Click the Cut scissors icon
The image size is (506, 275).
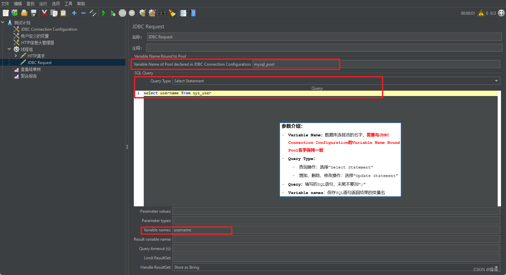click(44, 13)
